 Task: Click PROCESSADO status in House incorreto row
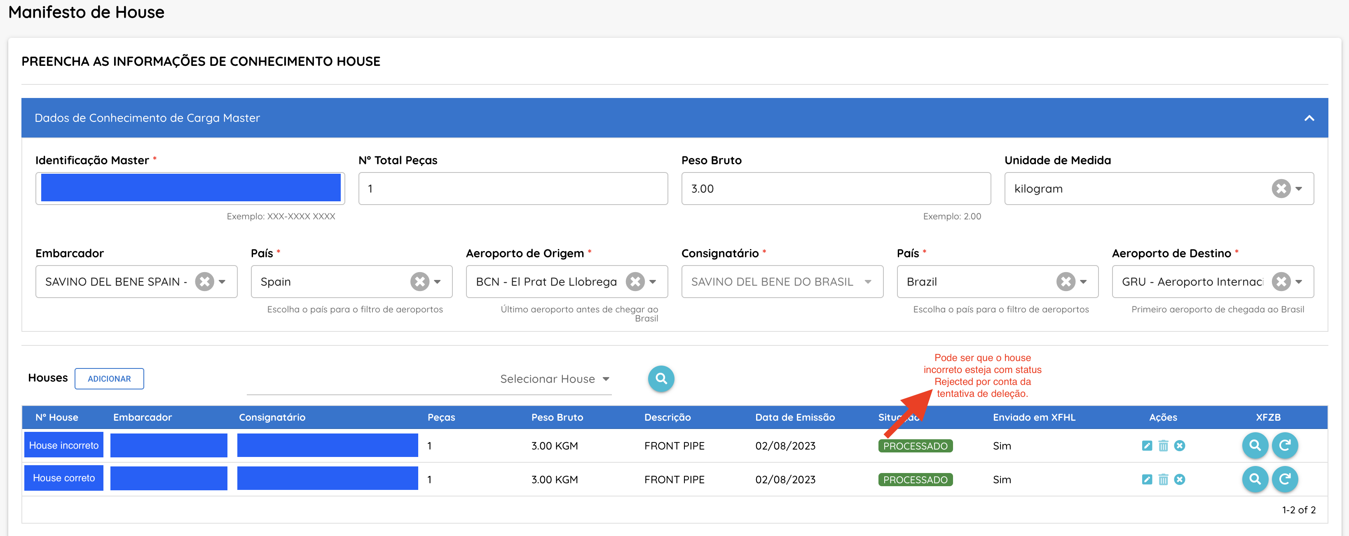click(x=915, y=446)
